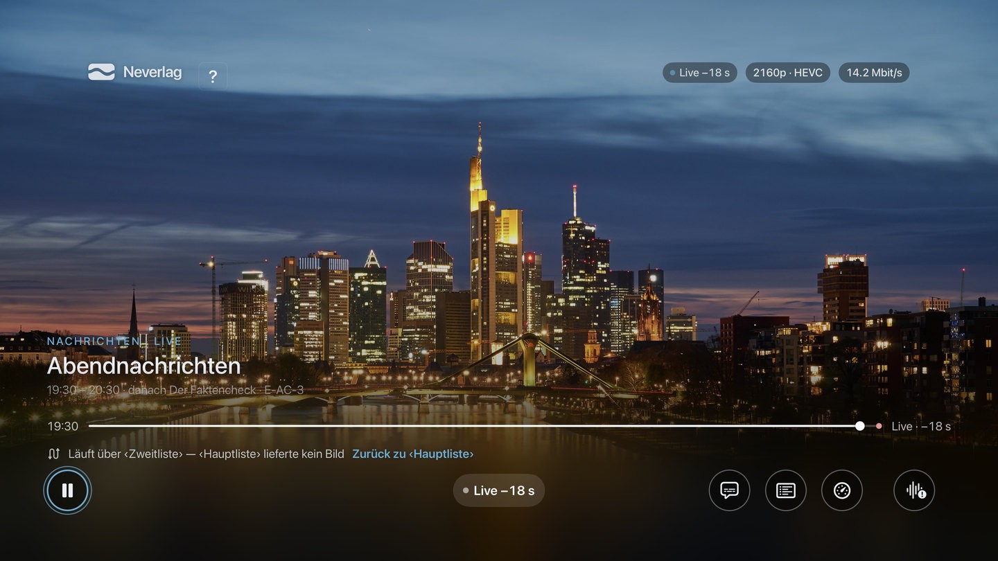998x561 pixels.
Task: Click the 19:30 – 20:30 danach Der Faktencheck line
Action: (x=175, y=390)
